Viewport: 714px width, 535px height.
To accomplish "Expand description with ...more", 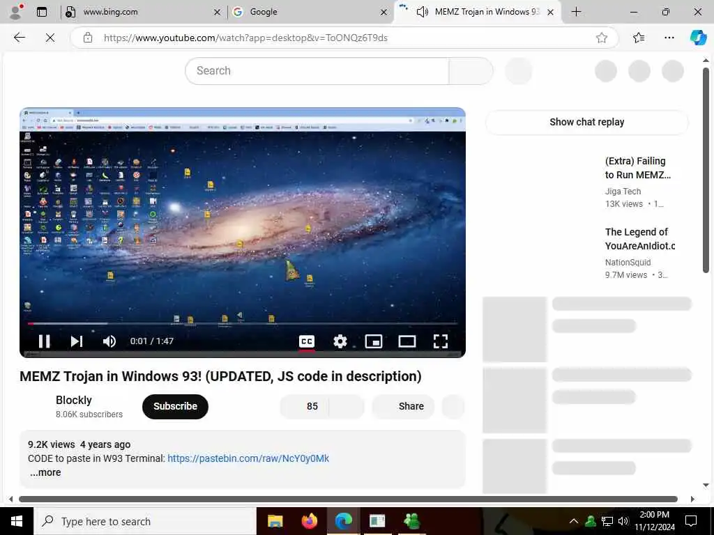I will 45,472.
